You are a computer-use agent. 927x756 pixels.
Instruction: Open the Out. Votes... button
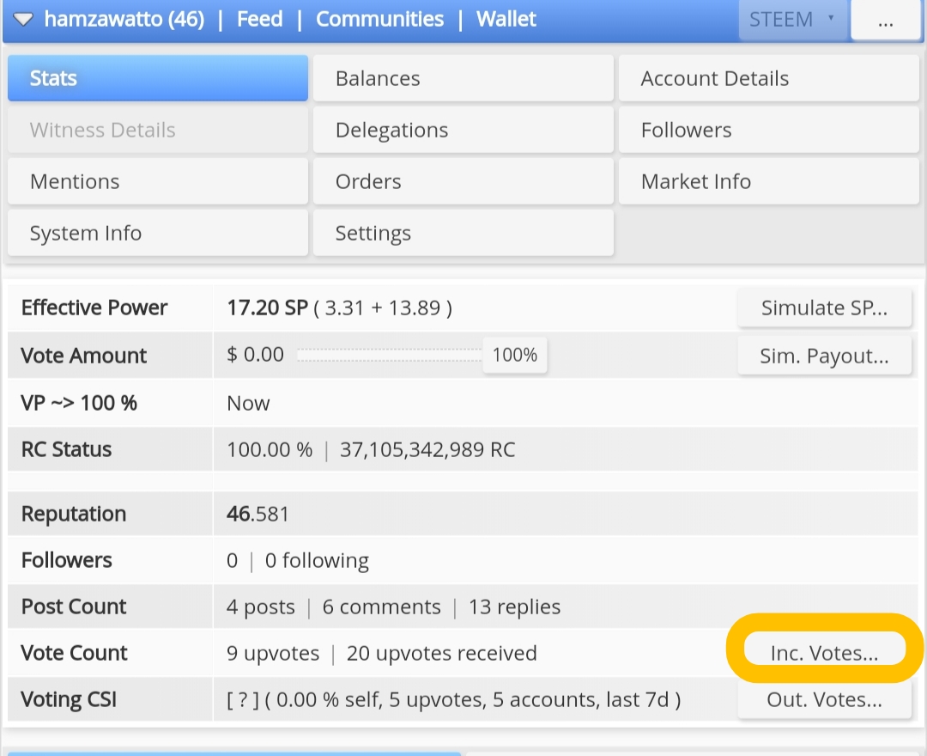pos(824,699)
